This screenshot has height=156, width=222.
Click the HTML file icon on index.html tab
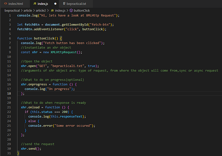[x=6, y=3]
